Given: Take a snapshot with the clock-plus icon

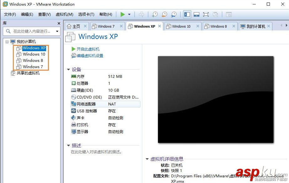Looking at the screenshot, I should [155, 14].
